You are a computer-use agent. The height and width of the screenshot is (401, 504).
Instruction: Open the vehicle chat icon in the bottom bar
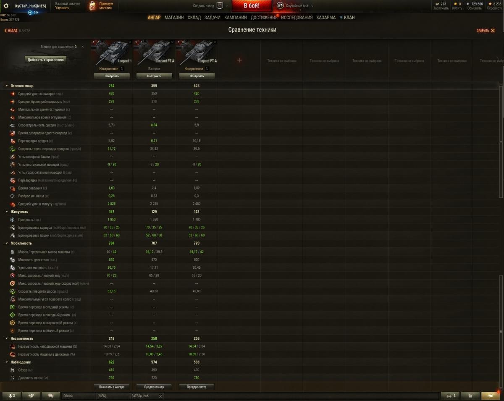point(51,396)
